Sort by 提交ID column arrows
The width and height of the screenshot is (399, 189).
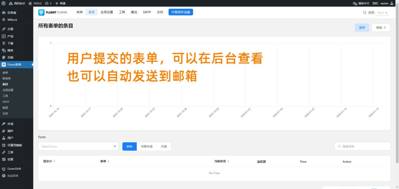click(54, 161)
